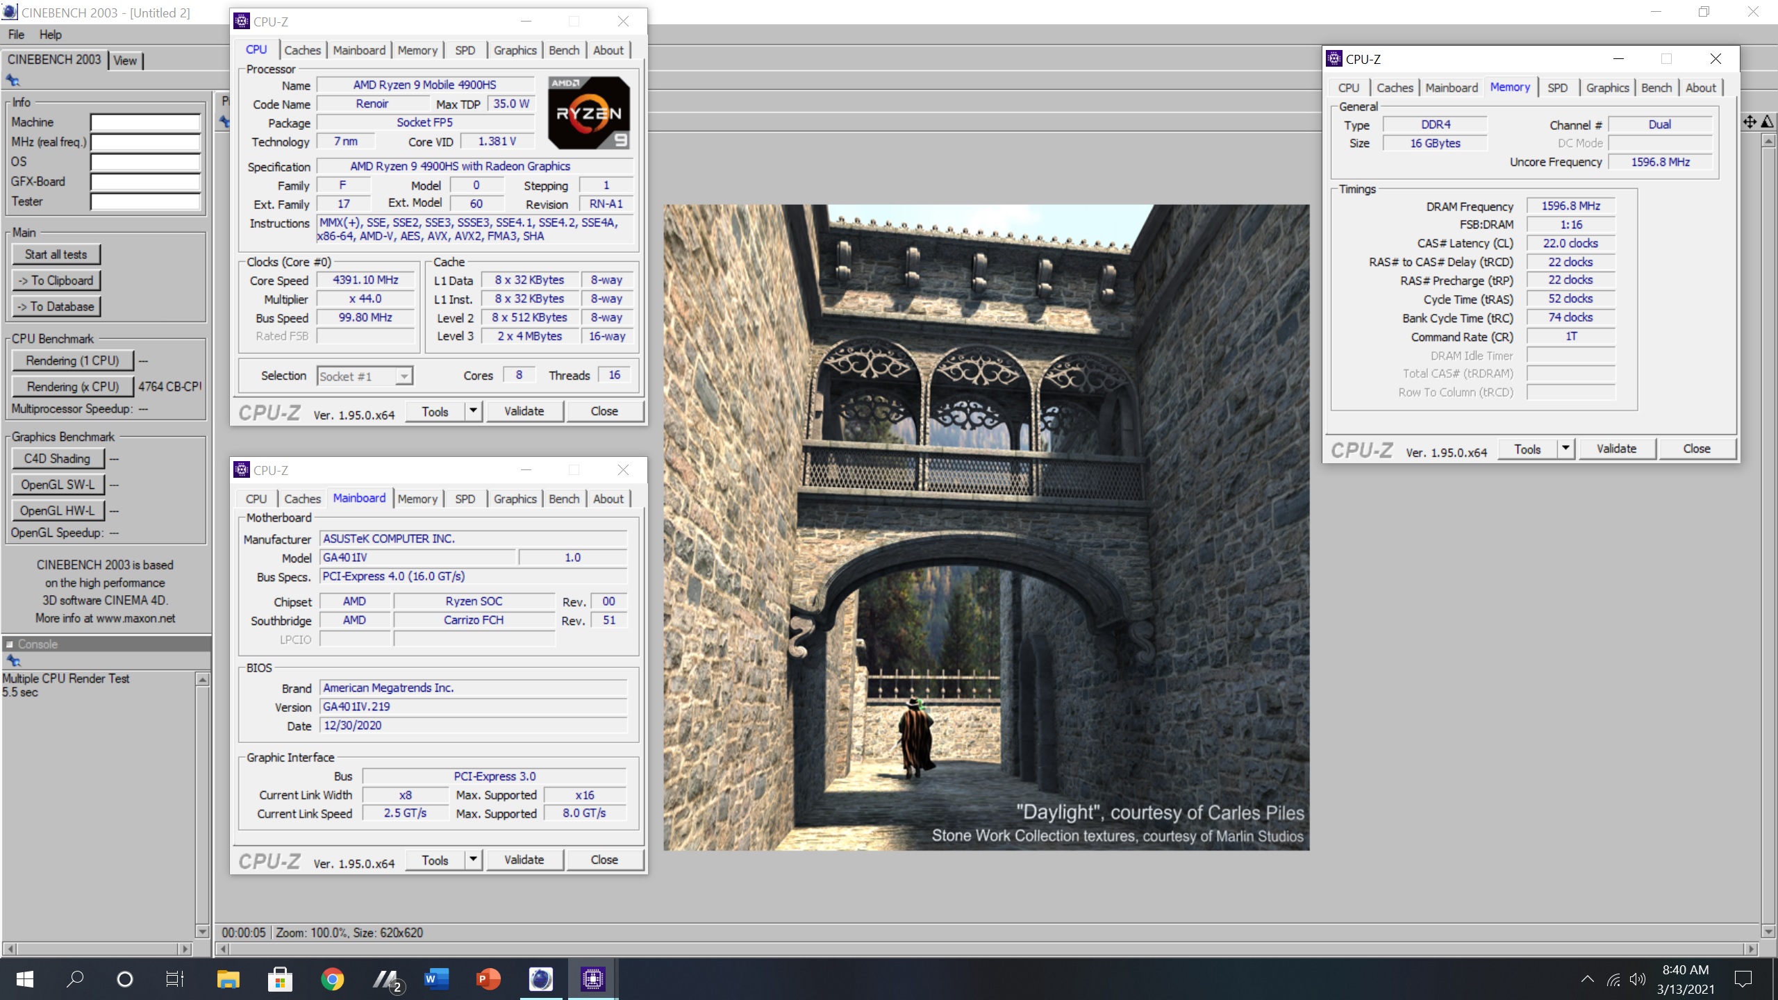
Task: Open network status in system tray
Action: click(x=1613, y=980)
